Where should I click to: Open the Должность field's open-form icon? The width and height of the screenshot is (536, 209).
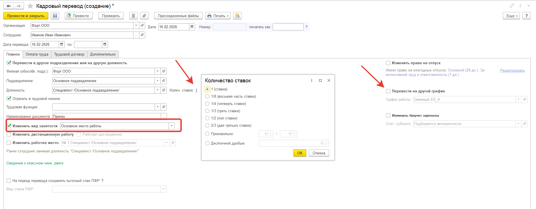(164, 90)
